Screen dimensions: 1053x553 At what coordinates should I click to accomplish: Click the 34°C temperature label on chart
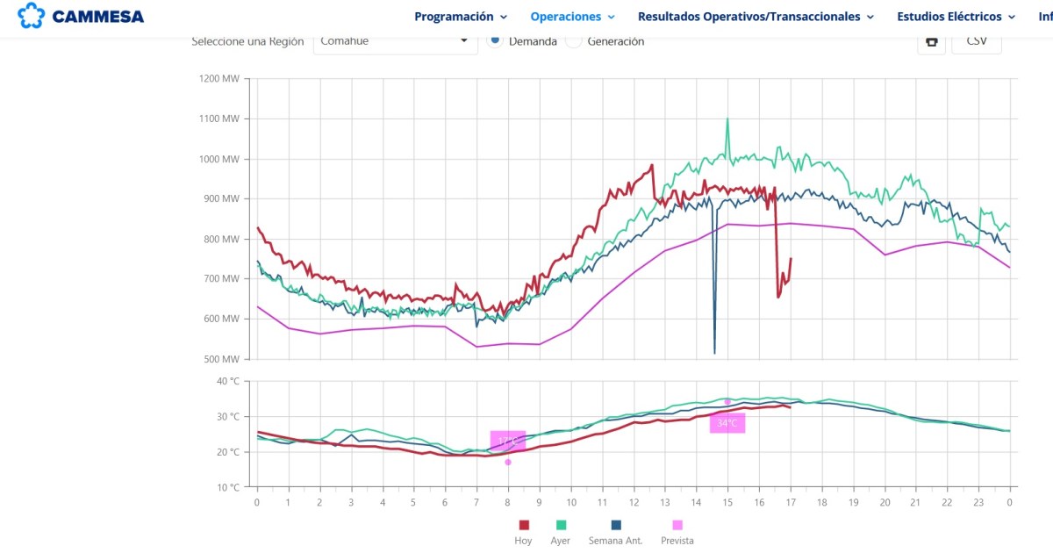click(727, 423)
